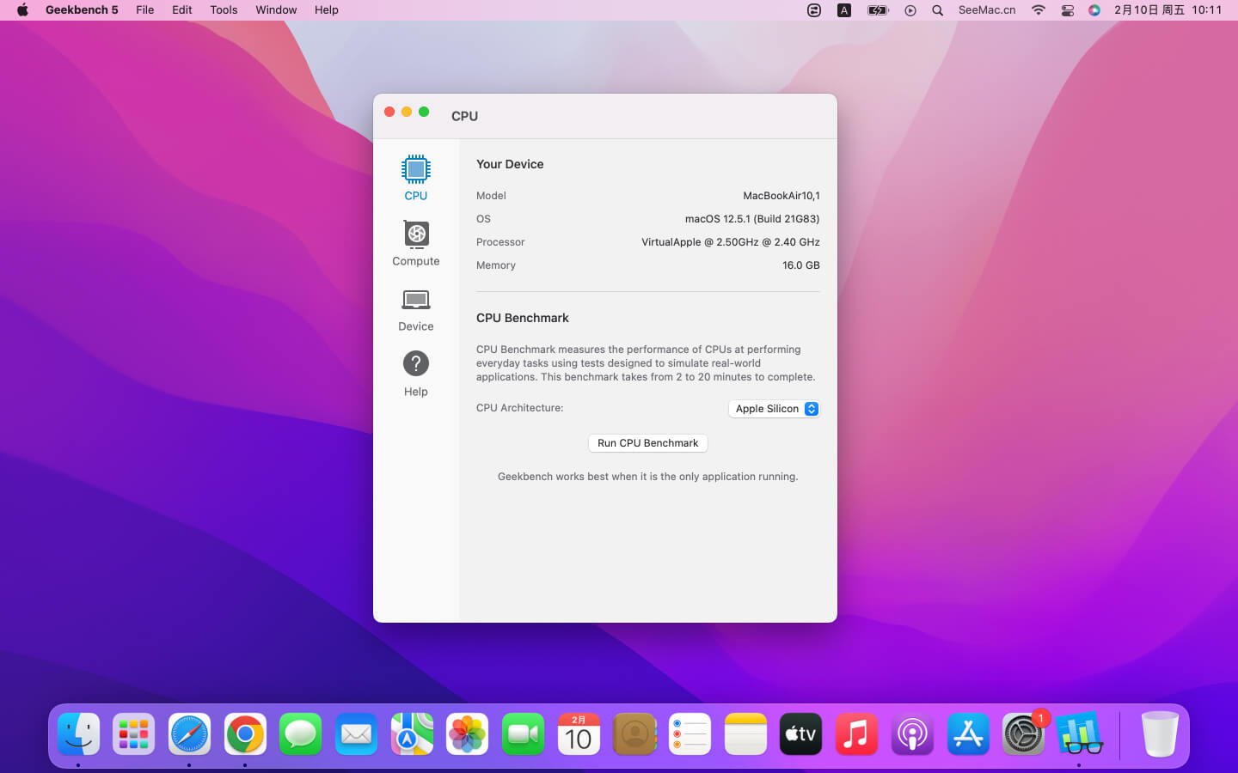Open the Compute section in sidebar

click(x=415, y=235)
